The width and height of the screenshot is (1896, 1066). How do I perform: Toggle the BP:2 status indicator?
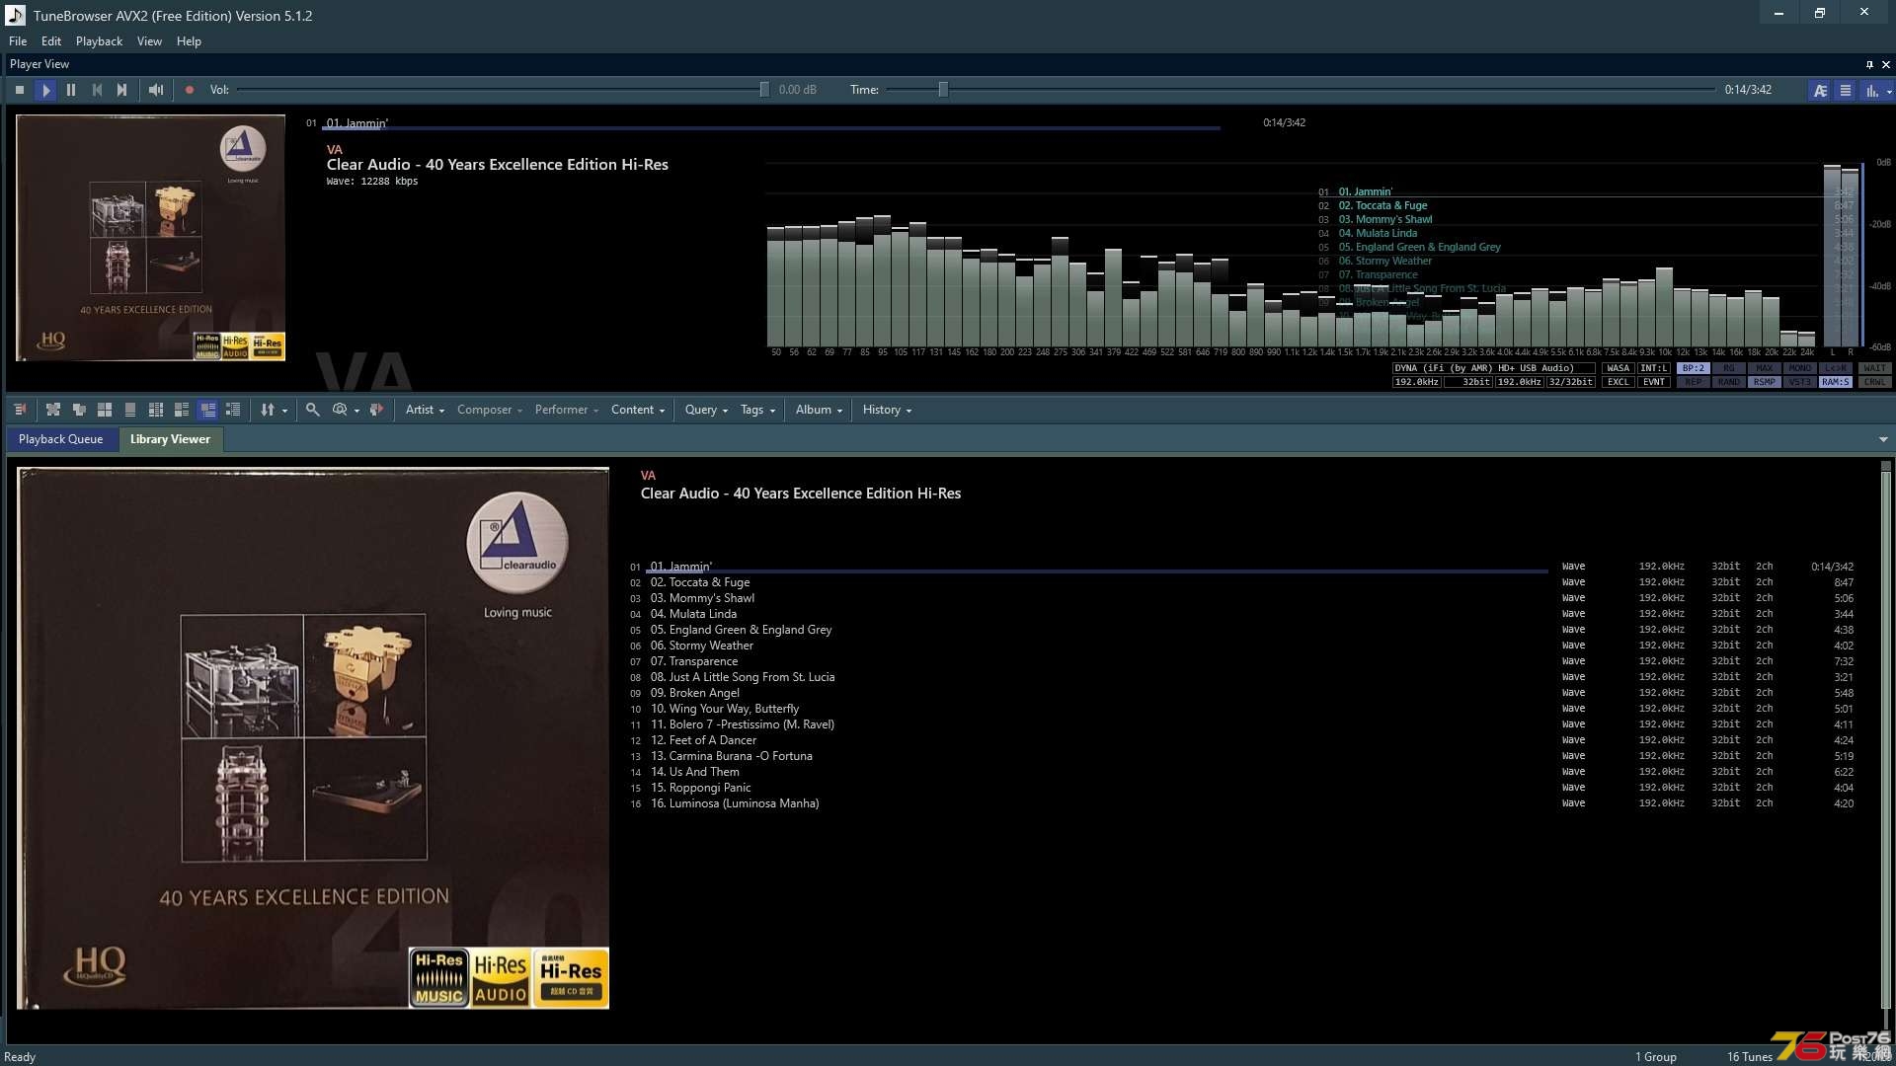point(1694,368)
